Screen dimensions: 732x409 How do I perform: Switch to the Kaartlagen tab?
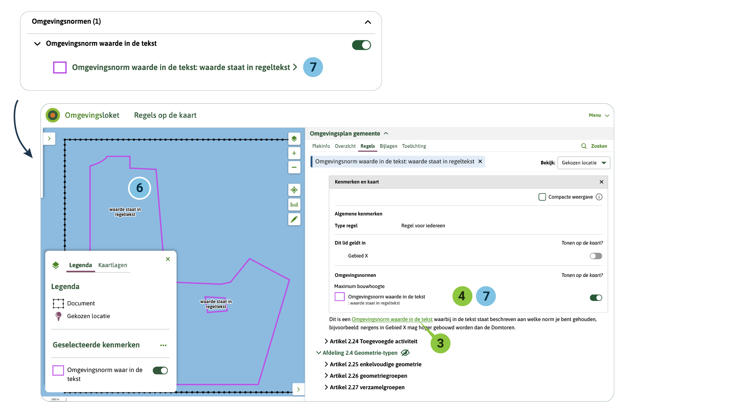(x=113, y=265)
